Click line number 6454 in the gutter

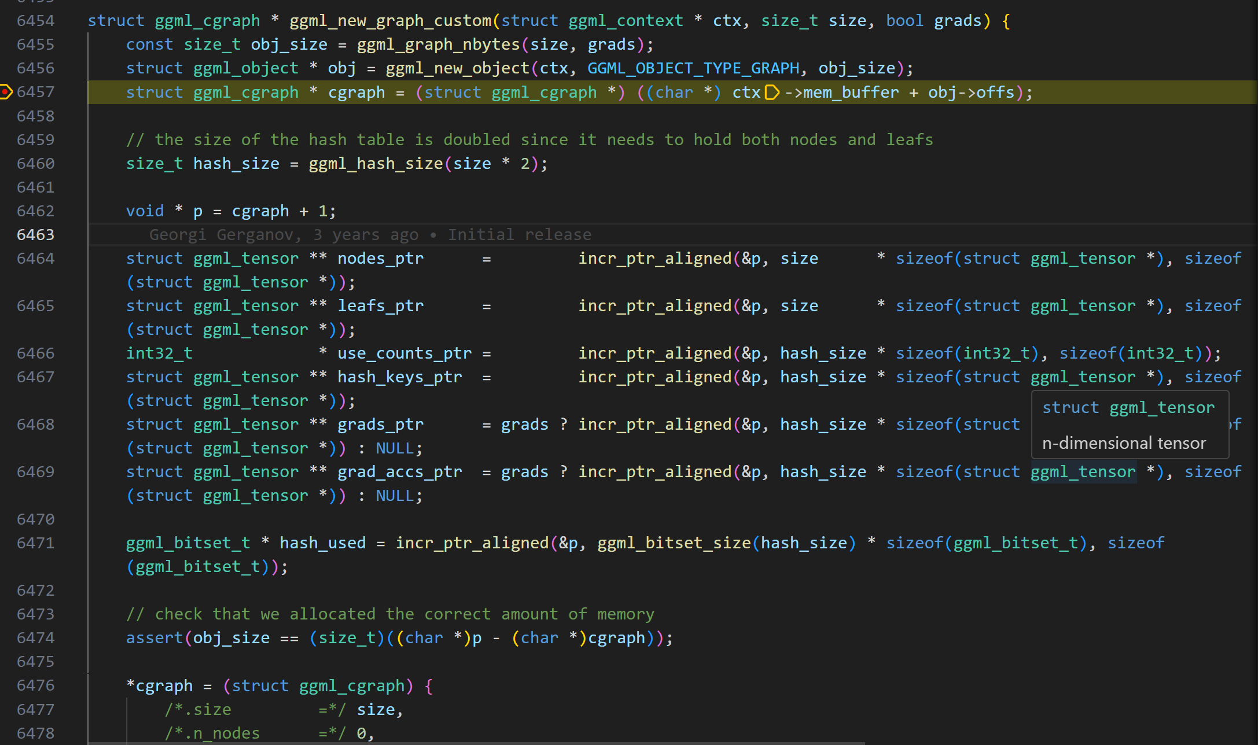tap(35, 21)
